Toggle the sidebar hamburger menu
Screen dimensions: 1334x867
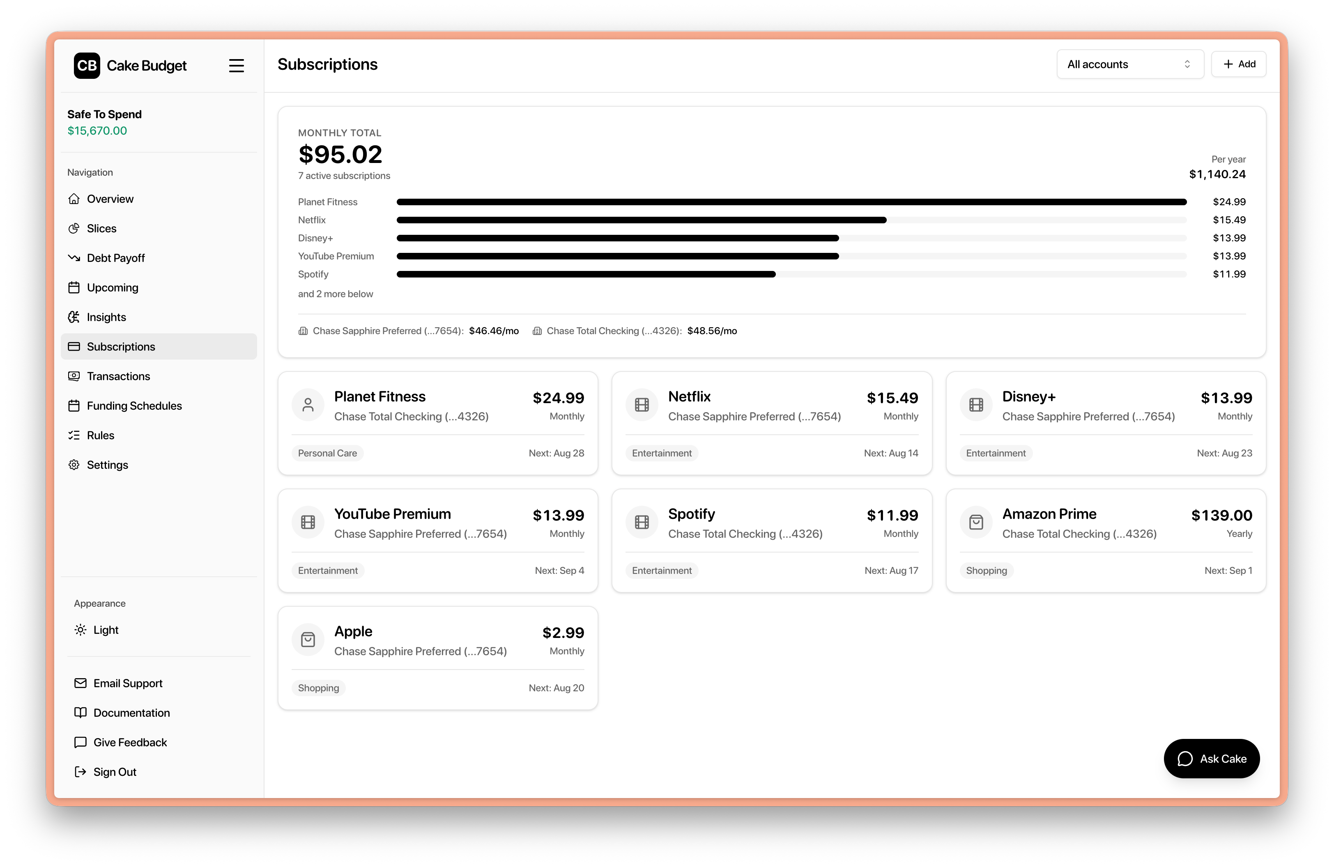237,66
